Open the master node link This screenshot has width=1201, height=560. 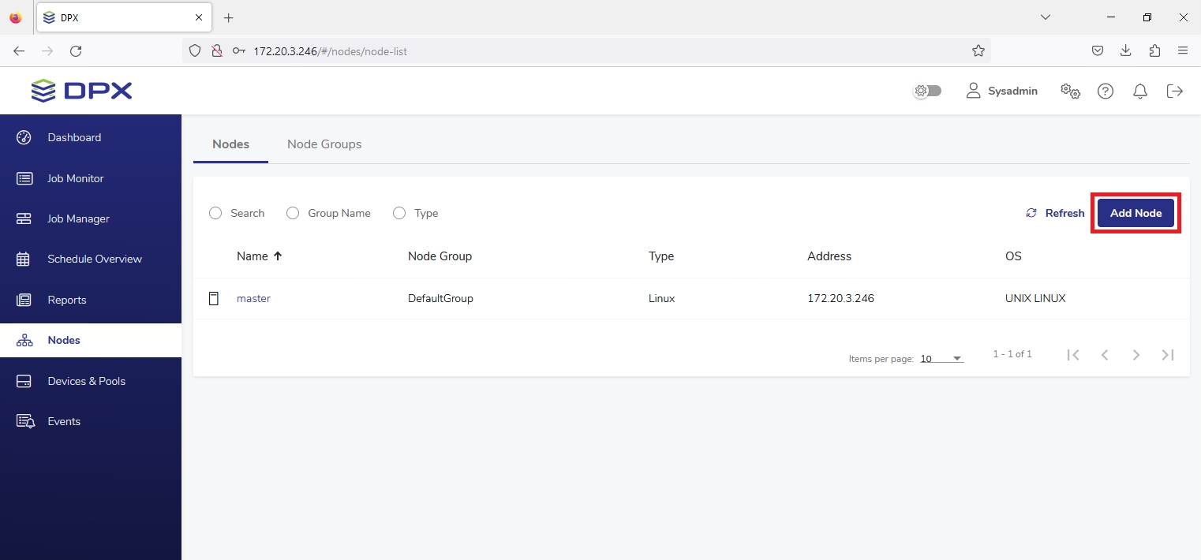coord(253,298)
